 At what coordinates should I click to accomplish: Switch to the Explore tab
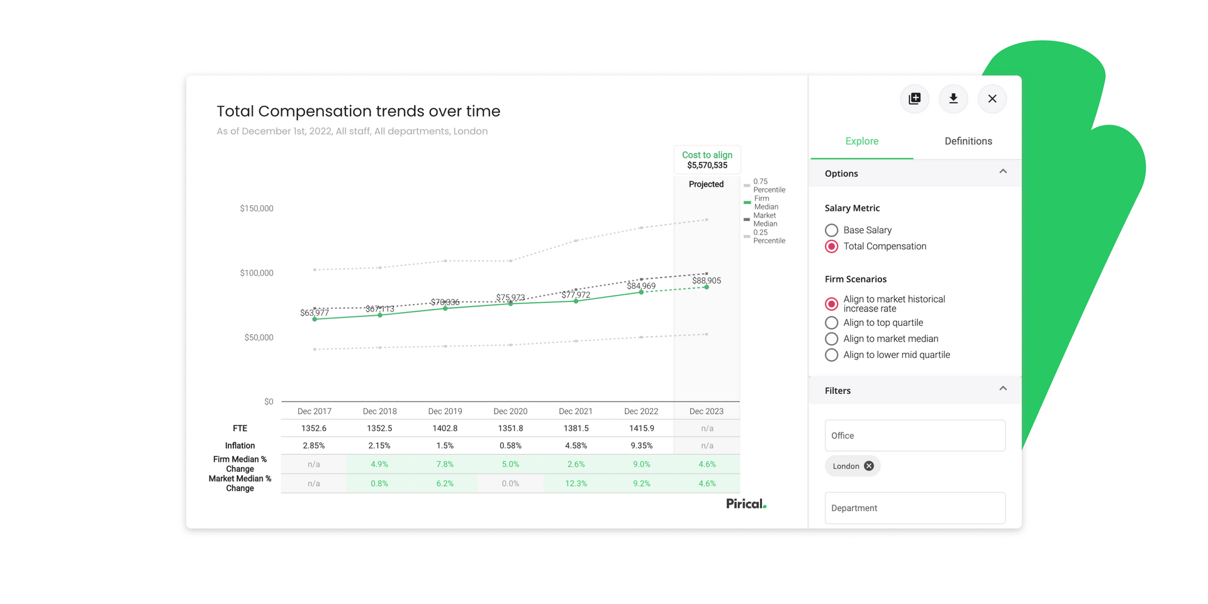tap(861, 141)
